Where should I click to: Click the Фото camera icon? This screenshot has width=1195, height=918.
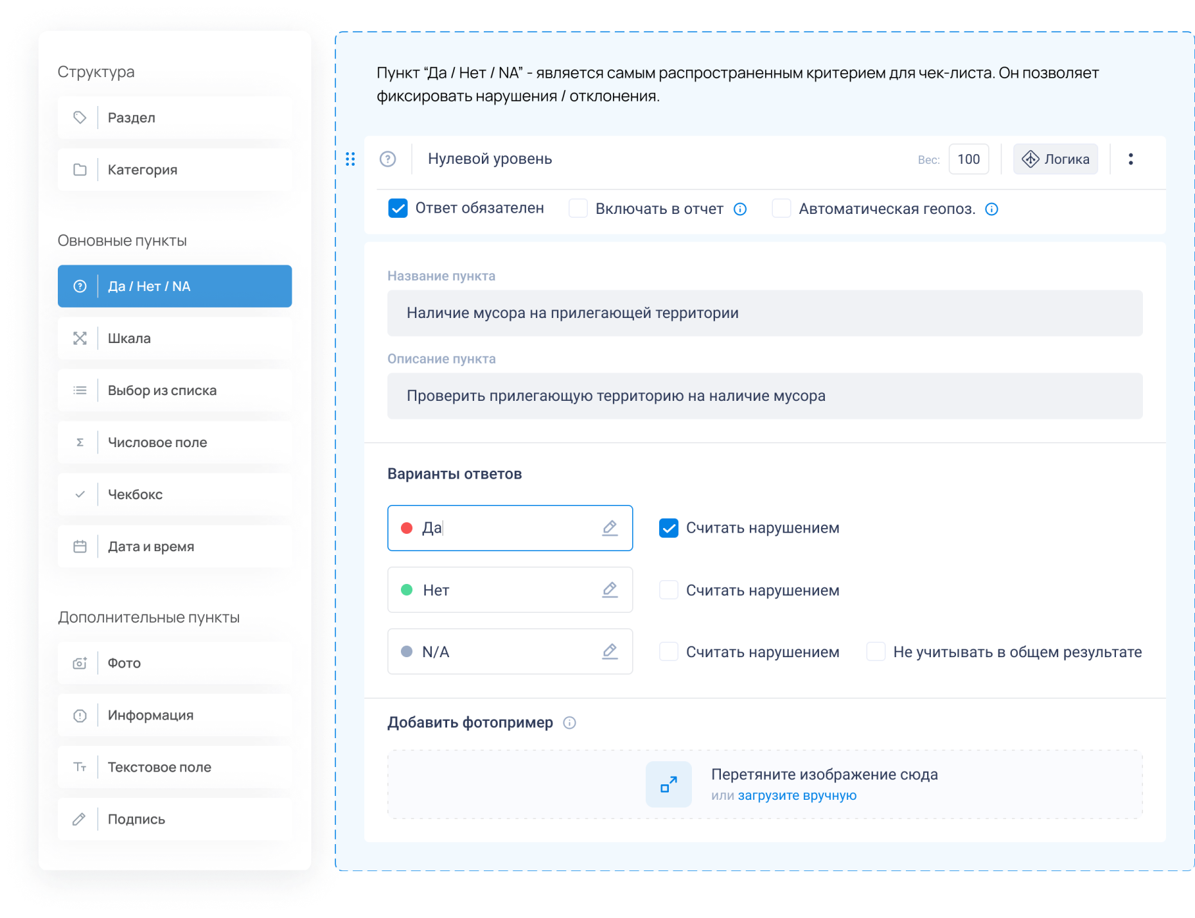point(80,663)
